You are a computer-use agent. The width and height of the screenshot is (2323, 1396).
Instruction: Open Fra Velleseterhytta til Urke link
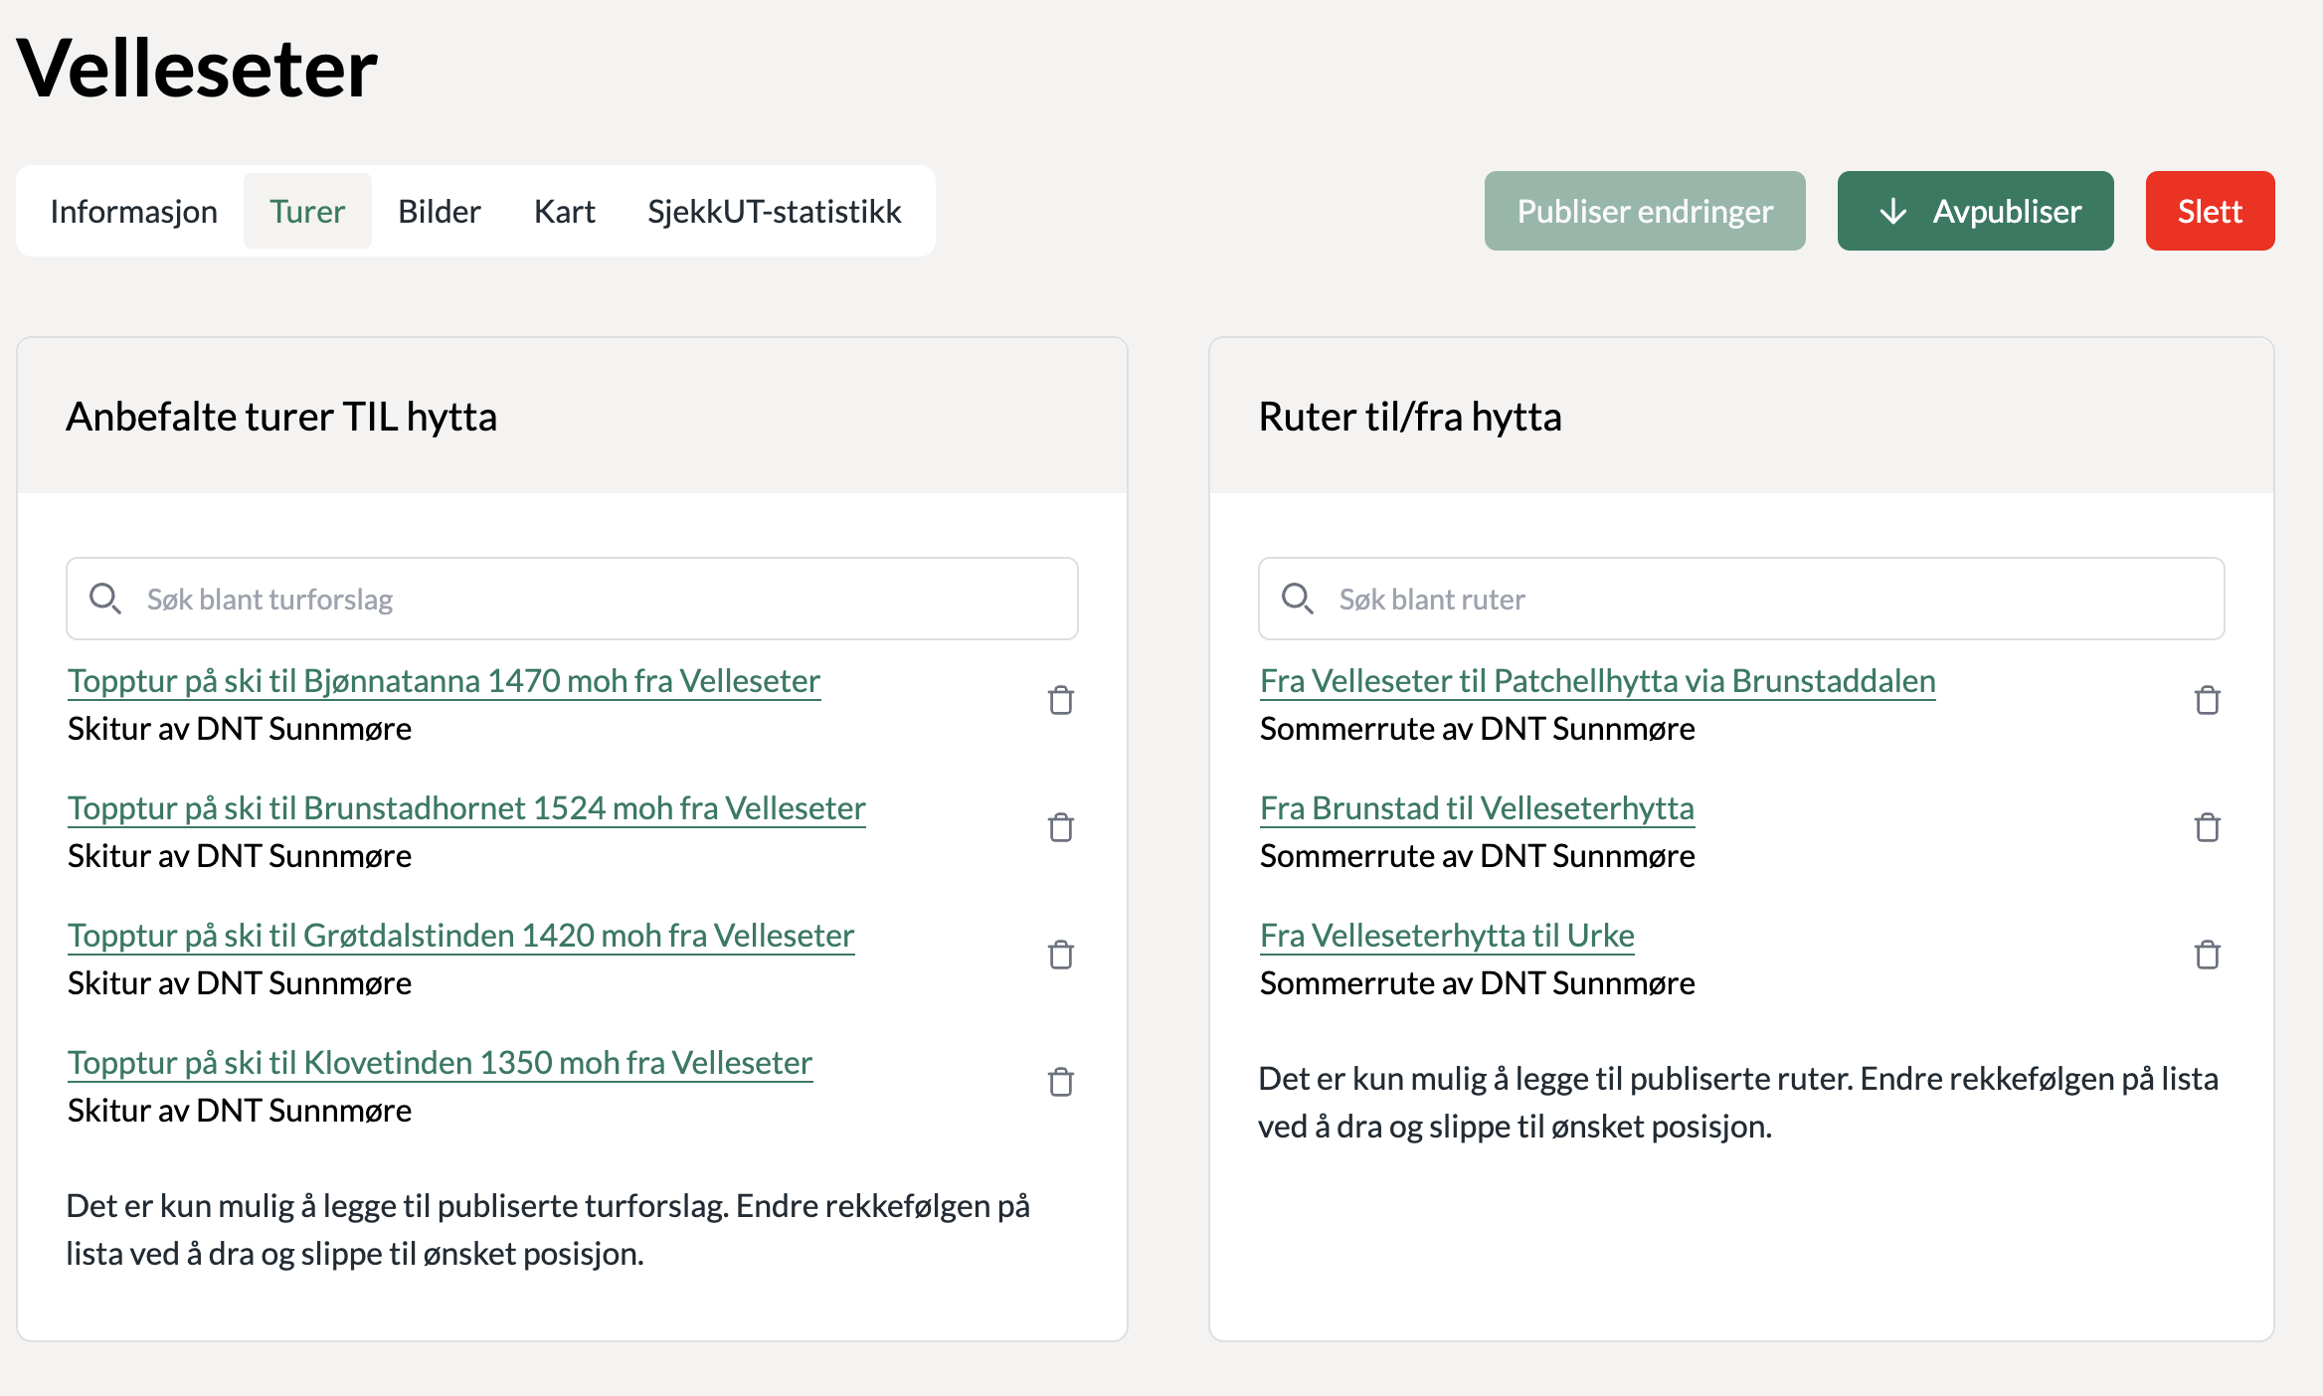tap(1446, 936)
